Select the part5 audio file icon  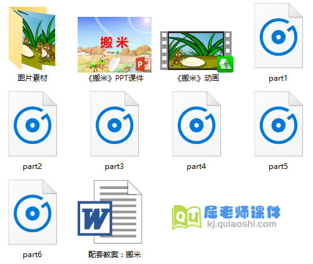coord(279,124)
